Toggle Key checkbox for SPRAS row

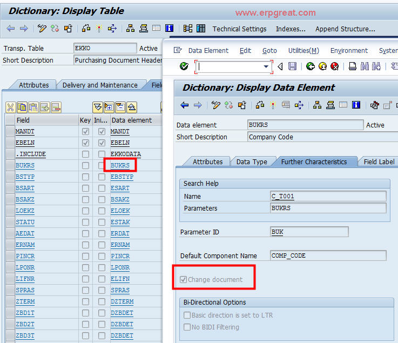85,290
